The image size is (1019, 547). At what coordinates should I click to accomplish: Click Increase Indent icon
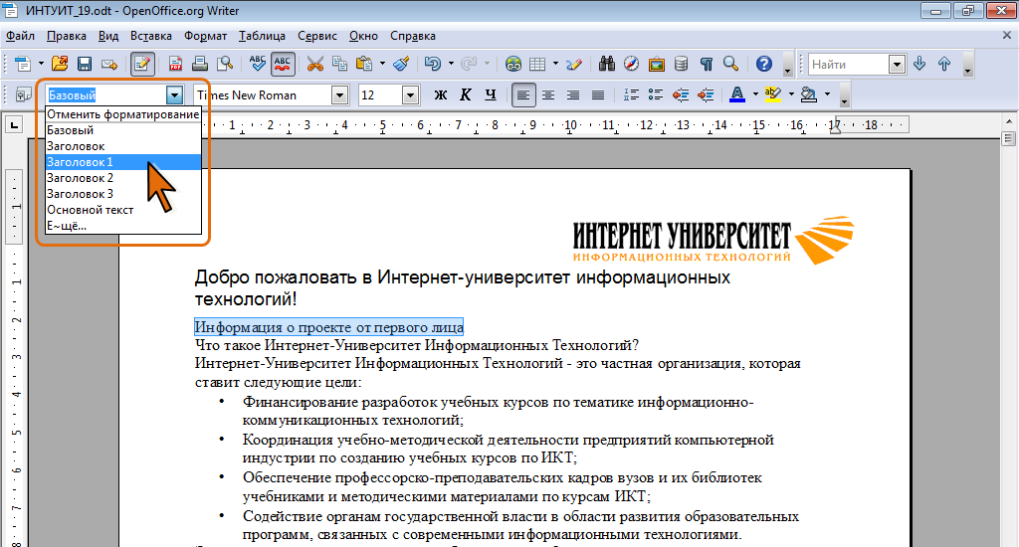tap(706, 94)
